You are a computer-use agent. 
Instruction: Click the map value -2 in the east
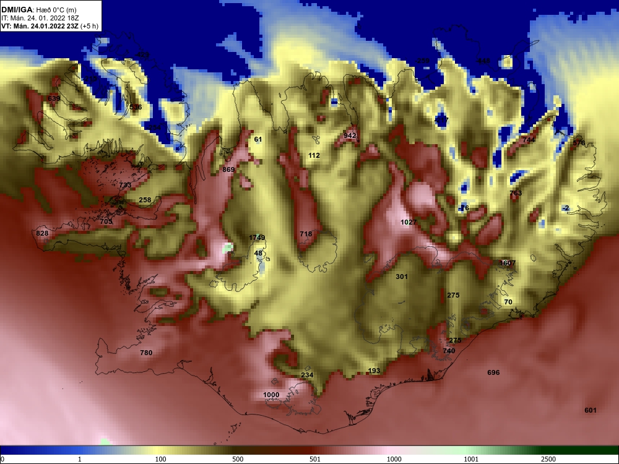pyautogui.click(x=566, y=208)
